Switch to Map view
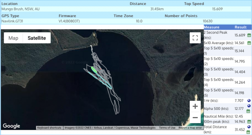Image resolution: width=252 pixels, height=135 pixels. (13, 38)
